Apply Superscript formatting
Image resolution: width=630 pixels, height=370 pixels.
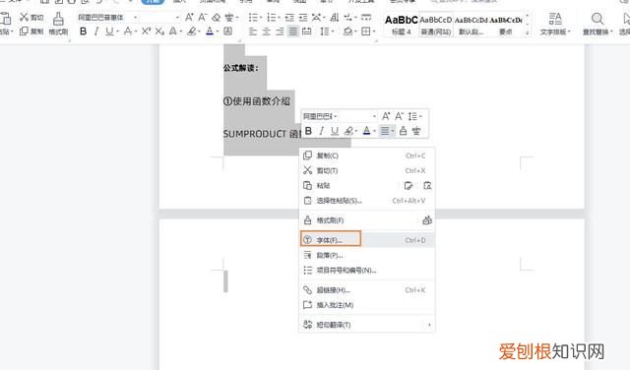[146, 31]
